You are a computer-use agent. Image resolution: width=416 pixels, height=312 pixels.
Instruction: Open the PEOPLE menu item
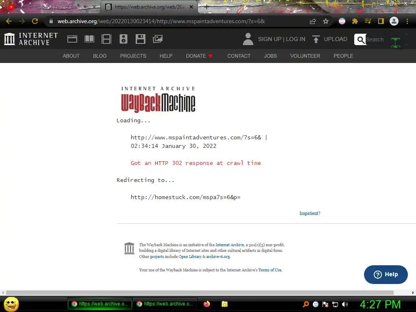(343, 56)
